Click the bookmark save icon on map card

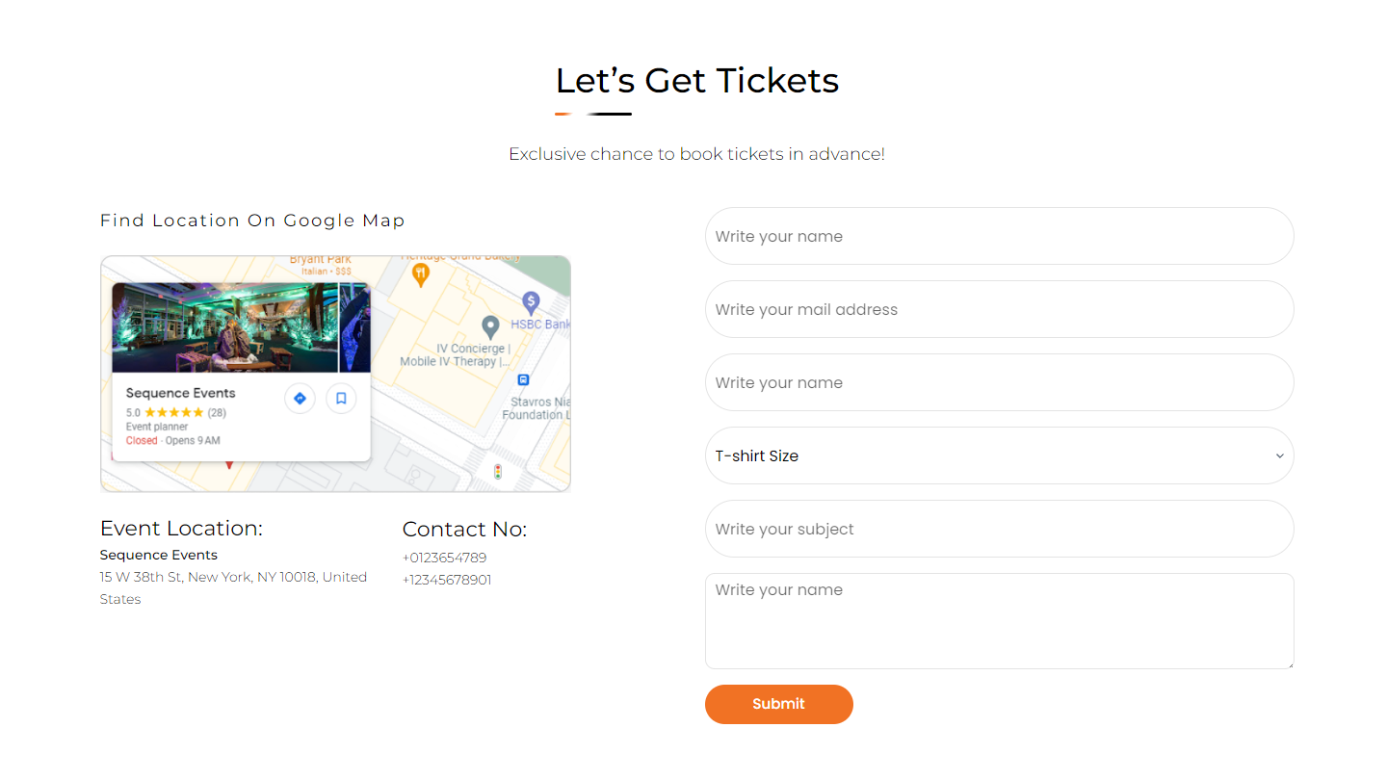pyautogui.click(x=341, y=398)
